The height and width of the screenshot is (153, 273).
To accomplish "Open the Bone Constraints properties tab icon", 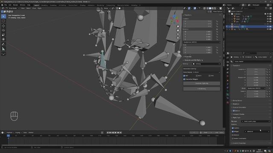I will click(x=227, y=98).
